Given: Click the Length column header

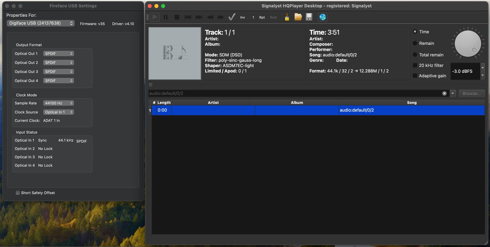Looking at the screenshot, I should coord(164,102).
